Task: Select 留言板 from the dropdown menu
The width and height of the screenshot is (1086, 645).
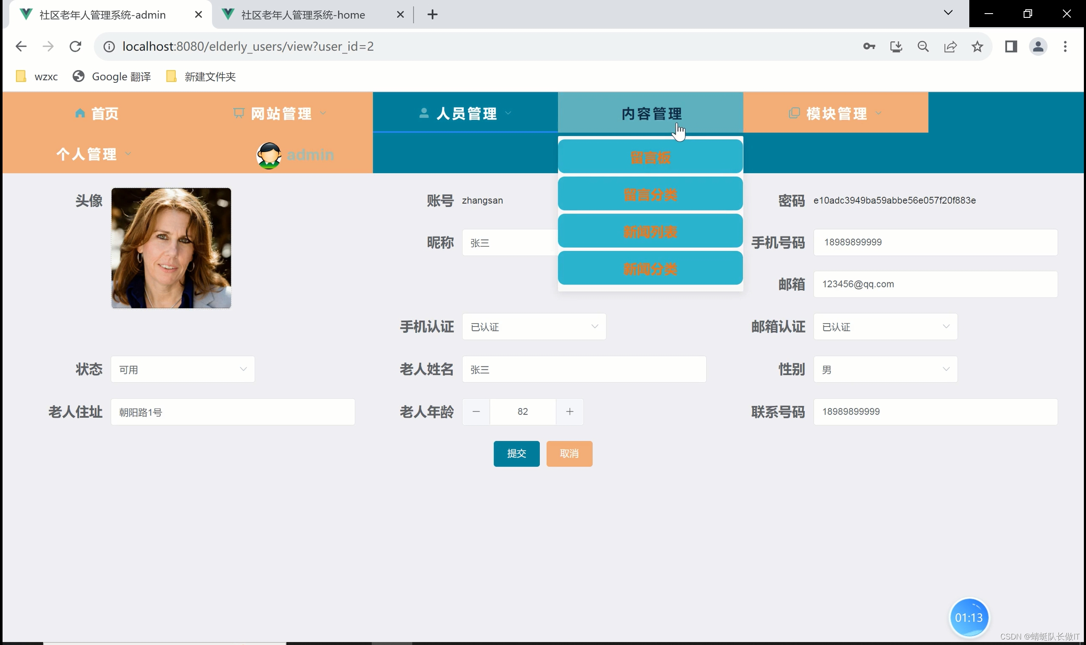Action: click(650, 157)
